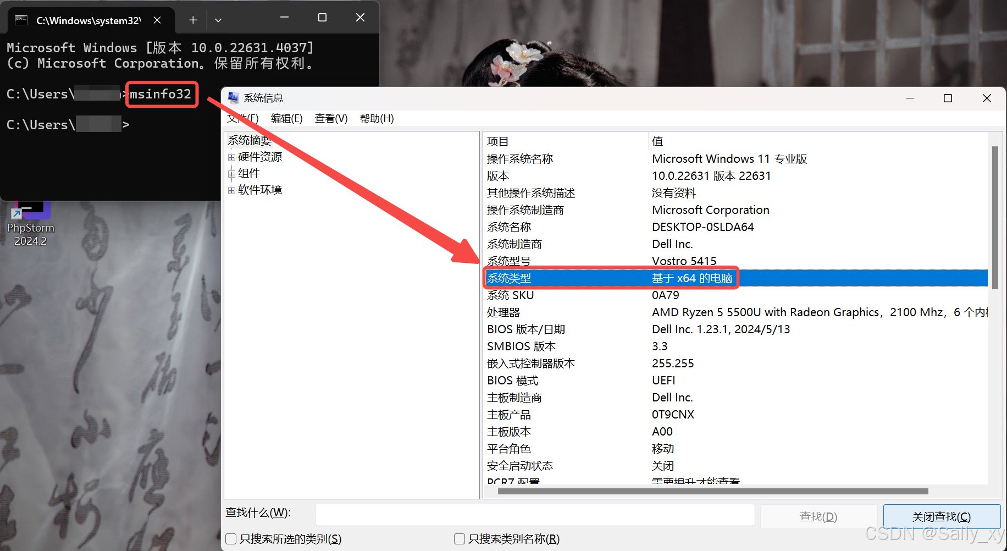Image resolution: width=1007 pixels, height=551 pixels.
Task: Open the 文件(F) menu
Action: pos(242,118)
